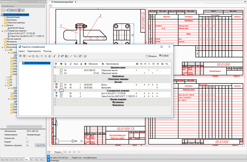This screenshot has height=162, width=247.
Task: Check the box on the Сборочный чертеж 00.01.000 СБ row
Action: [61, 70]
